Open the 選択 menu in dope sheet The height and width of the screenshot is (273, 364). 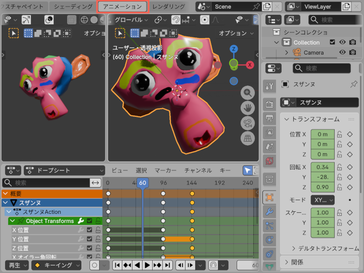coord(141,170)
